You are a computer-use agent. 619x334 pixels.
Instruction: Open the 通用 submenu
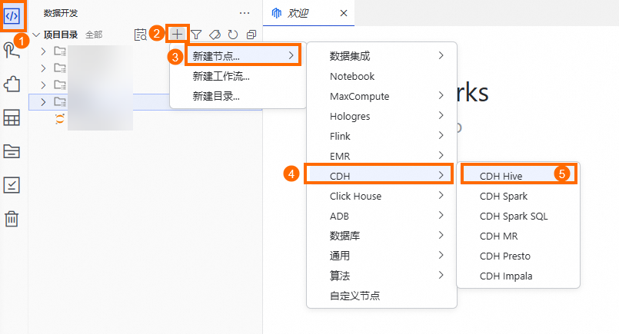[x=381, y=256]
